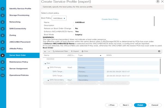The height and width of the screenshot is (108, 165).
Task: Click the step 8 circle icon
Action: (x=3, y=56)
